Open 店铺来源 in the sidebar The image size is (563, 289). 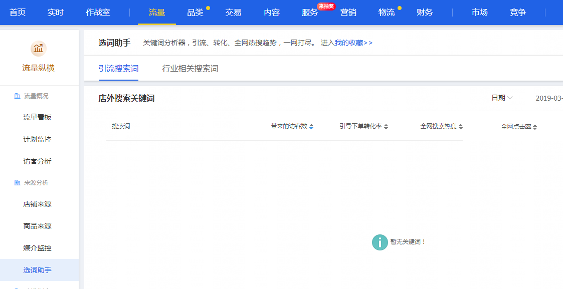point(37,204)
